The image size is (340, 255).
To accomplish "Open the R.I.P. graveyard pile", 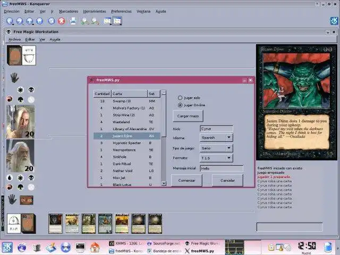I will 14,223.
